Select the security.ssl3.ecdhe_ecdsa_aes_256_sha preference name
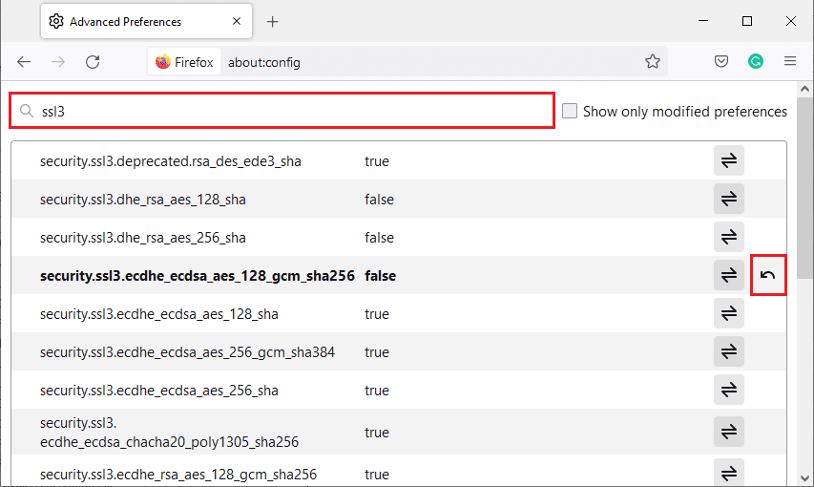 [x=158, y=391]
